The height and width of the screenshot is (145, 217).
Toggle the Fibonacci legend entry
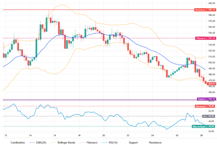(x=88, y=142)
